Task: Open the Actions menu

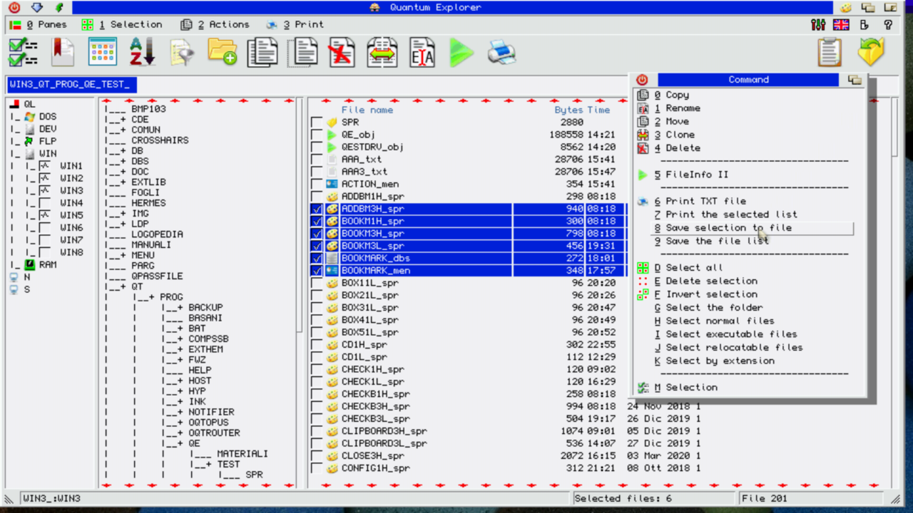Action: pos(215,24)
